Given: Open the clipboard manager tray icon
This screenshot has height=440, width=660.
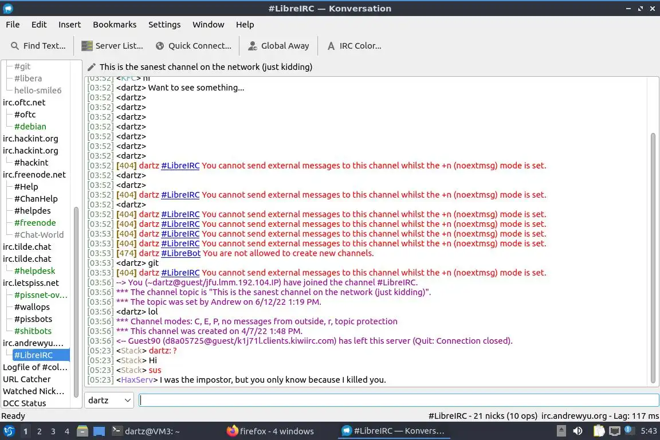Looking at the screenshot, I should 599,431.
